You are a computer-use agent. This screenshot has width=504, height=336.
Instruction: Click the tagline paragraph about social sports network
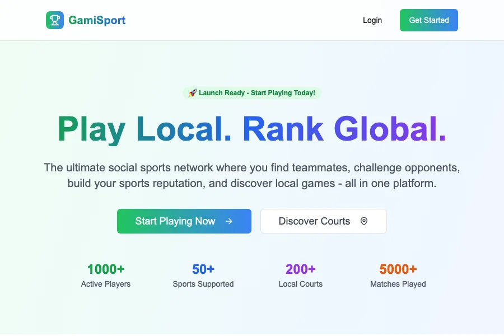click(x=252, y=175)
